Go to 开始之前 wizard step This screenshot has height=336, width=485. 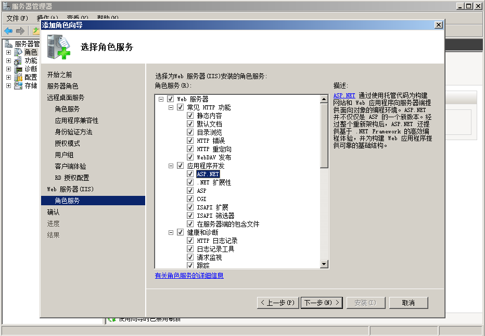pyautogui.click(x=59, y=74)
